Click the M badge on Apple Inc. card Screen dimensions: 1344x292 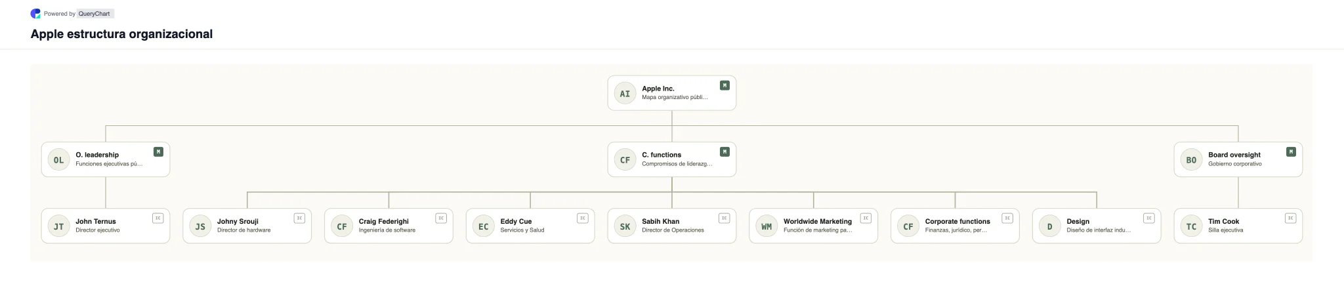click(x=724, y=85)
